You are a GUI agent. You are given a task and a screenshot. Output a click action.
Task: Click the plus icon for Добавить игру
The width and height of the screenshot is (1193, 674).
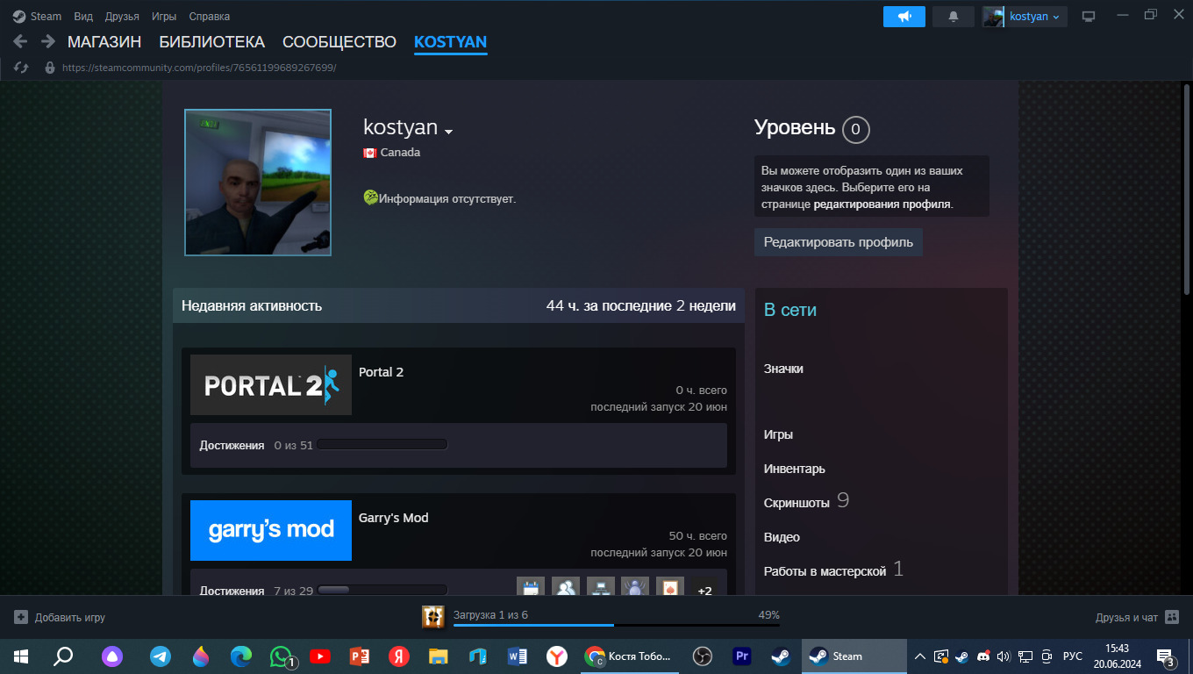(21, 617)
